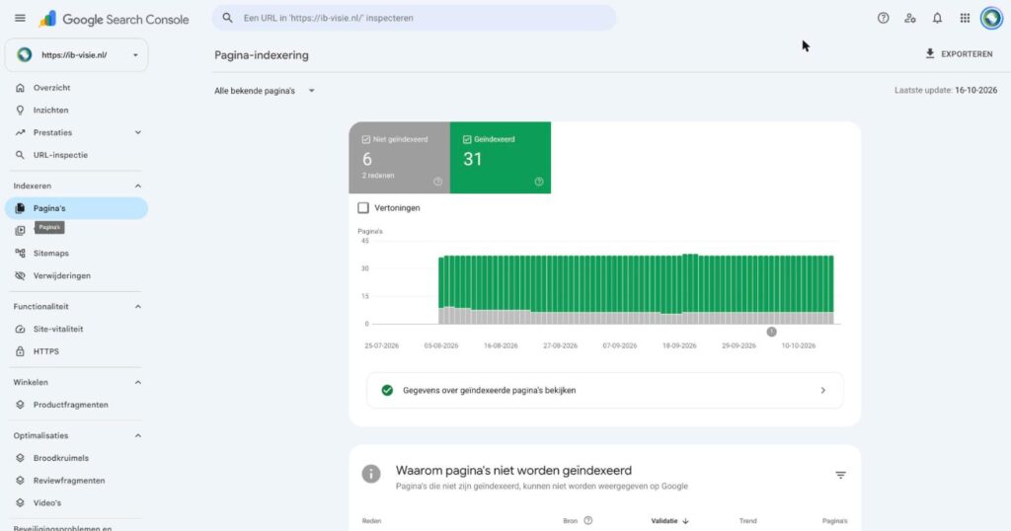Screen dimensions: 1011x531
Task: Click the video pages icon below Pagina's
Action: tap(20, 231)
